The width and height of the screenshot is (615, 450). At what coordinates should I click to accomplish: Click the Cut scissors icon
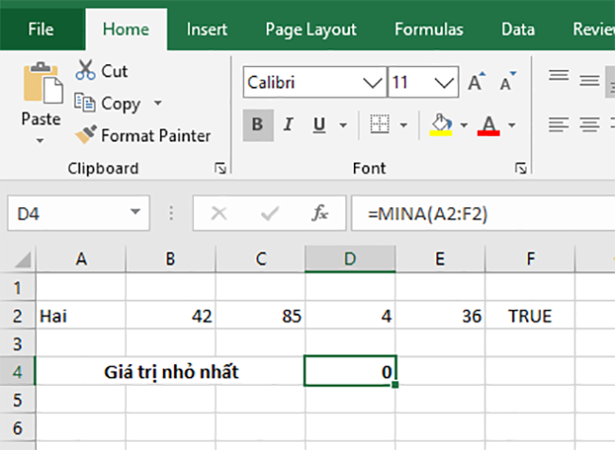pyautogui.click(x=86, y=71)
